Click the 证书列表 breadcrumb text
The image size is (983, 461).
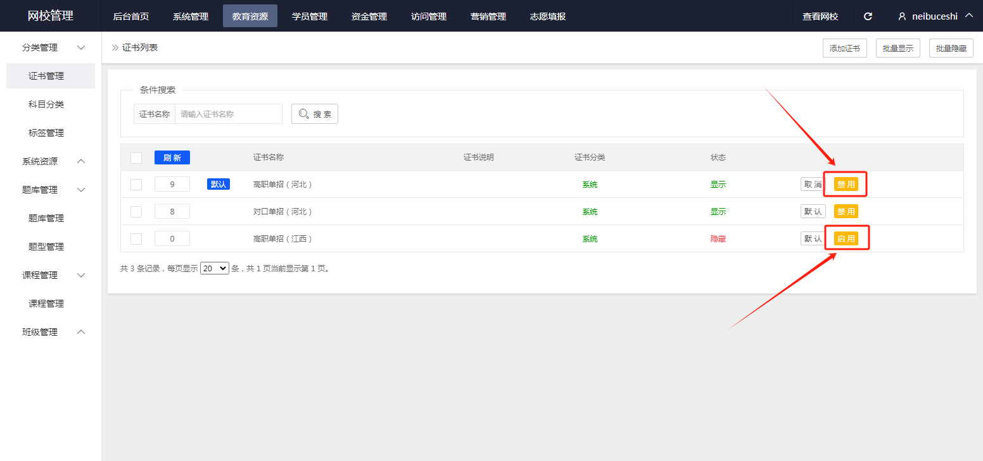coord(140,47)
